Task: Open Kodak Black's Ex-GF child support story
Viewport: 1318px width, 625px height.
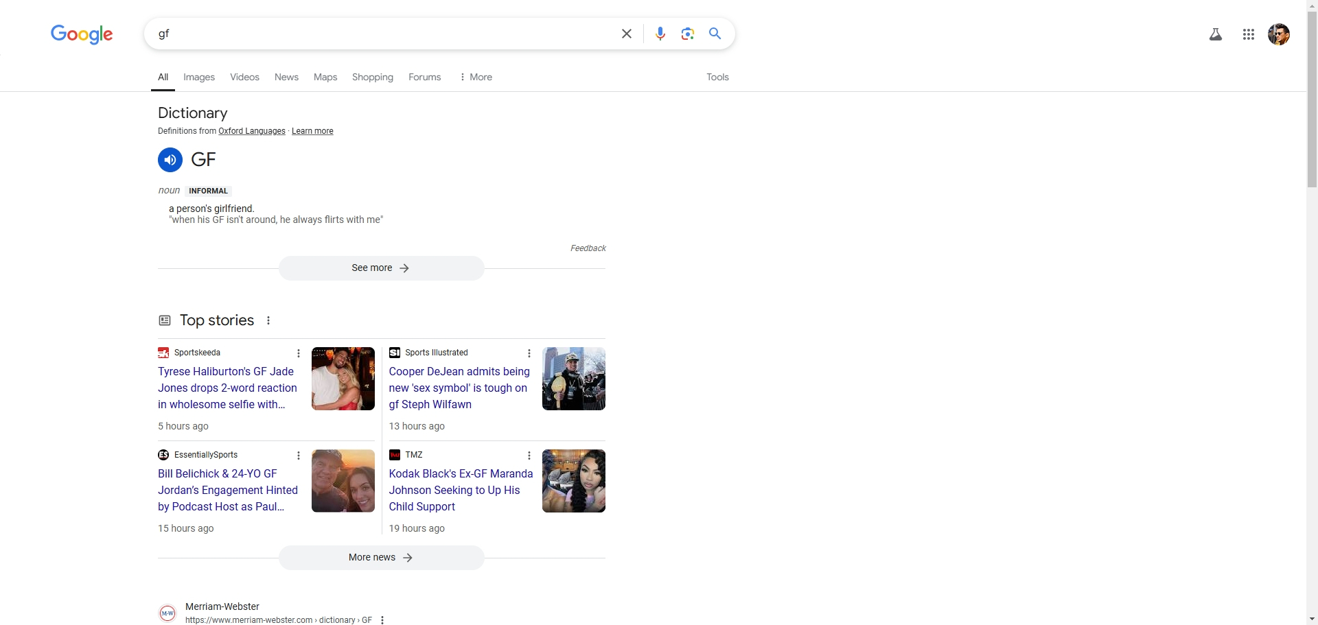Action: [x=461, y=490]
